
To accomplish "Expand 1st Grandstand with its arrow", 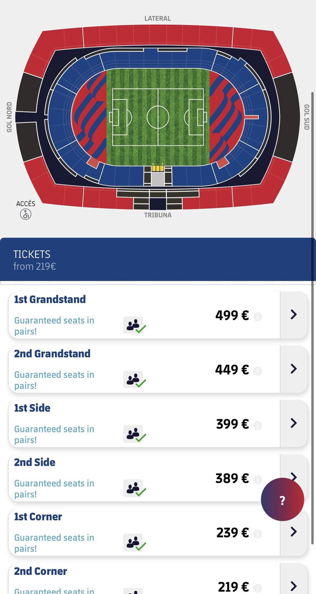I will (293, 315).
